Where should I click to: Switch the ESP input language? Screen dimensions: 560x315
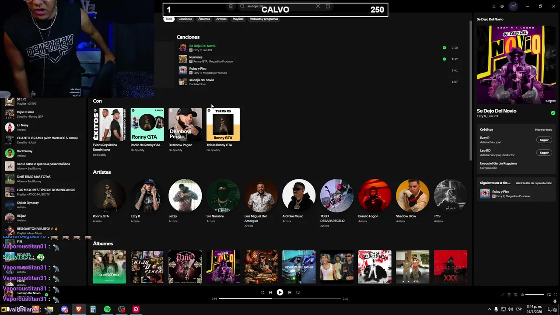click(519, 309)
